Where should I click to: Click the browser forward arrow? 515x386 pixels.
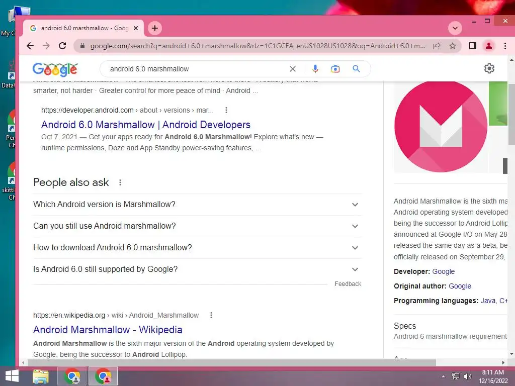(46, 46)
